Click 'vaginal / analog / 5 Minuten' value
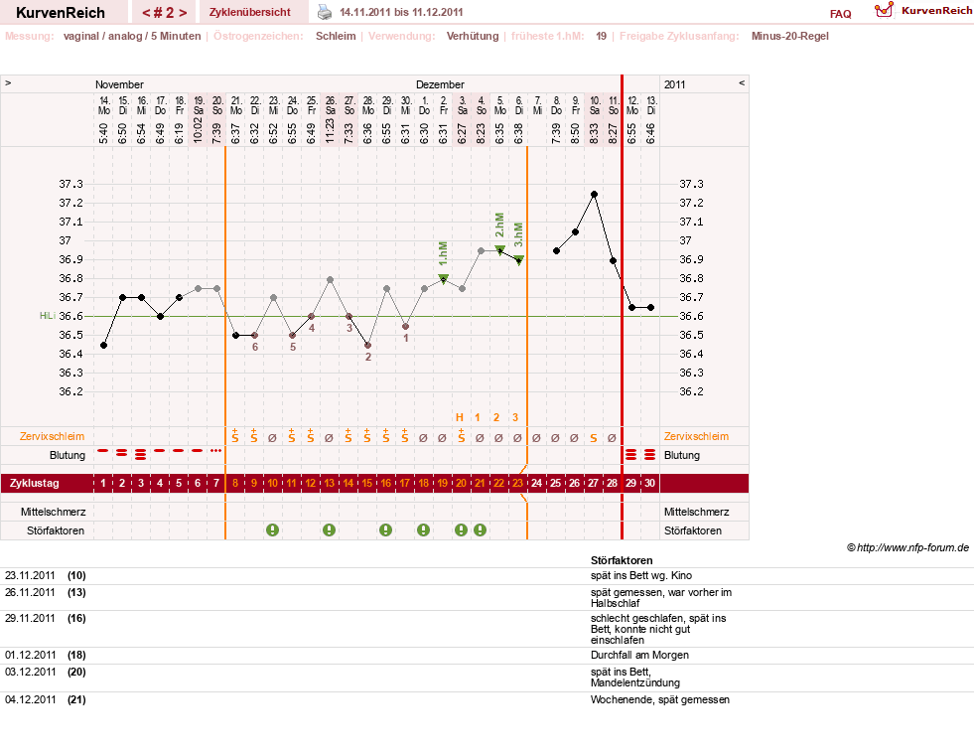The width and height of the screenshot is (974, 755). [132, 36]
